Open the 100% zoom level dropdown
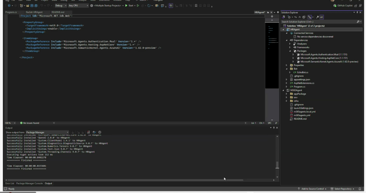This screenshot has width=366, height=193. 10,123
